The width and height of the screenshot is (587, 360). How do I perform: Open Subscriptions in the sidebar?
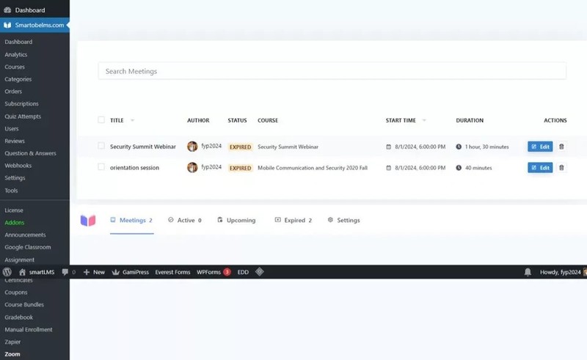coord(22,103)
